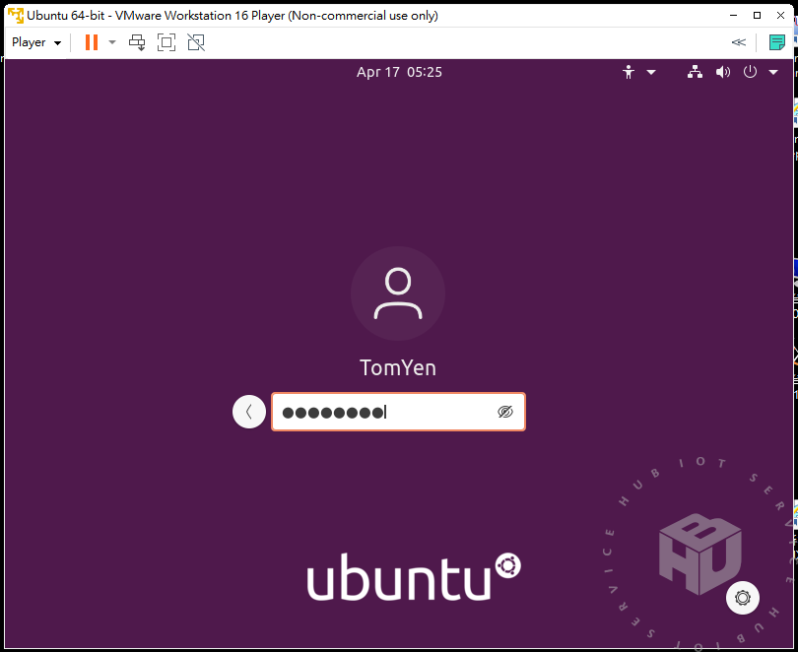This screenshot has width=798, height=652.
Task: Click the TomYen user avatar
Action: click(x=398, y=293)
